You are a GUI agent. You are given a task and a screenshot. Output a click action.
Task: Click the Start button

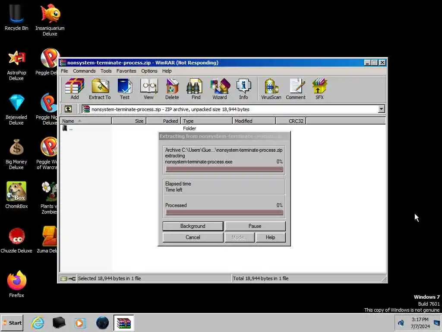pyautogui.click(x=12, y=323)
